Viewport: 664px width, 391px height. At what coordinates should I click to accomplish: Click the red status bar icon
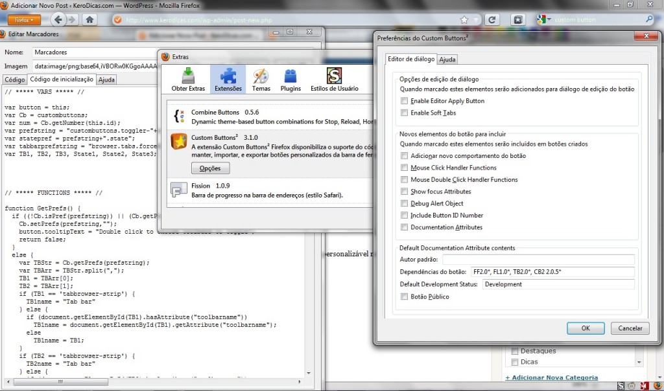[645, 386]
